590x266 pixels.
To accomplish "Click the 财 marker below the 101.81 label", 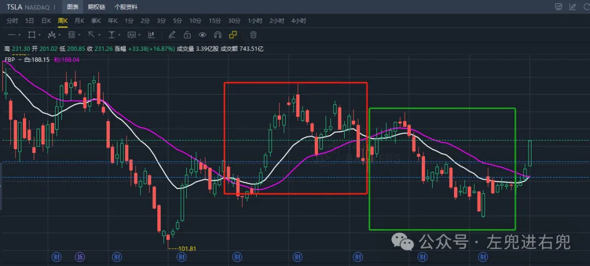I will tap(182, 257).
